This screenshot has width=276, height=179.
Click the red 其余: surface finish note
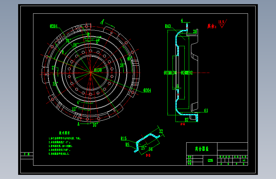[x=212, y=26]
